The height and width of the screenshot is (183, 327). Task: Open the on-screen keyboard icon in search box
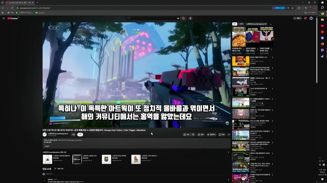point(178,18)
